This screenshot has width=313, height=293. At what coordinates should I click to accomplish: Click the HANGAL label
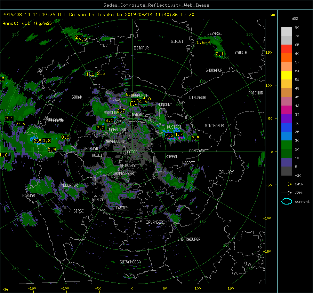pyautogui.click(x=98, y=200)
